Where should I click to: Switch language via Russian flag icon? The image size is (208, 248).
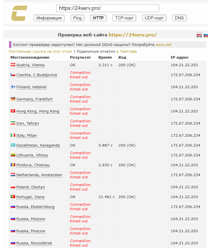pos(206,35)
